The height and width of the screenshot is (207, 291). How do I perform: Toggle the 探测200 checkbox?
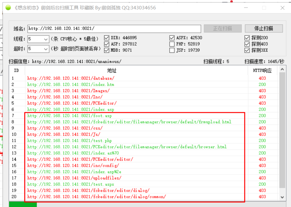(x=247, y=38)
